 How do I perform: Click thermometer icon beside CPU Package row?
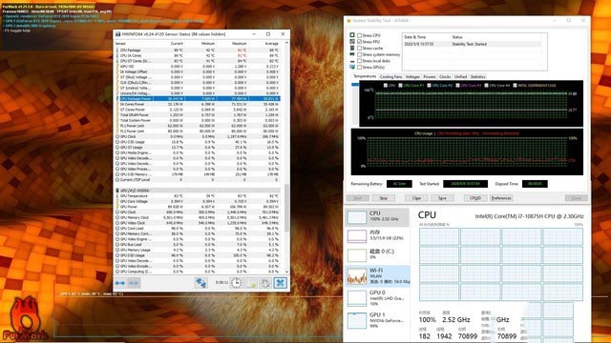(x=117, y=50)
